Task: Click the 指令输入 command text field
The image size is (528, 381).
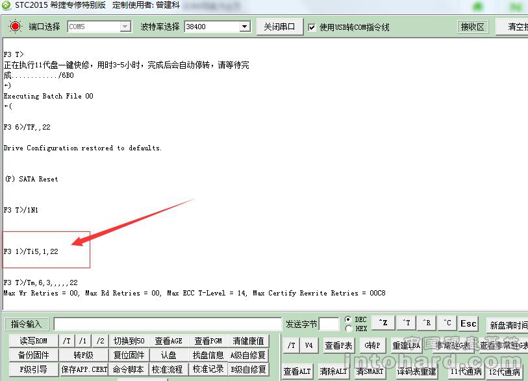Action: point(168,324)
